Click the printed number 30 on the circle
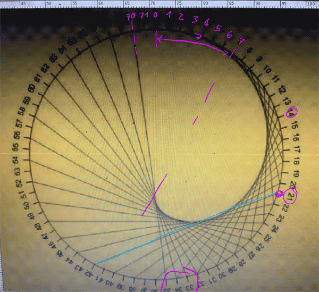Screen dimensions: 319x292 pyautogui.click(x=223, y=276)
